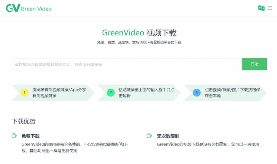Click the cup icon beside 免费下载
Viewport: 277px width, 164px height.
14,135
